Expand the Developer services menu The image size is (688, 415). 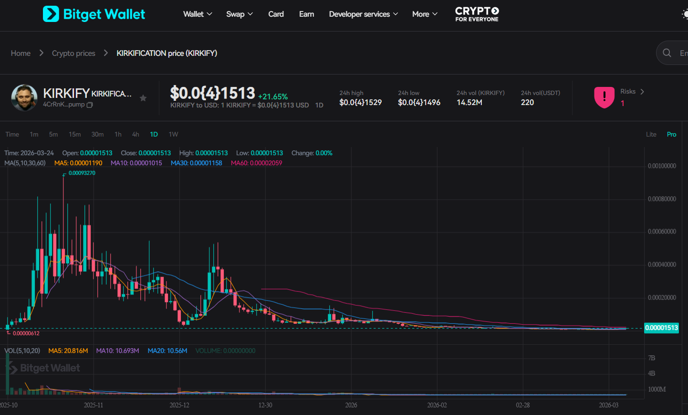363,14
